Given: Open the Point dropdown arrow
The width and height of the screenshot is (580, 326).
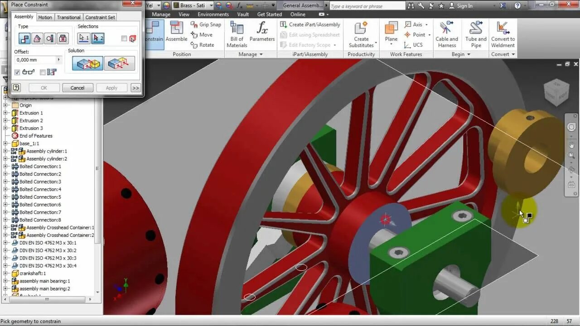Looking at the screenshot, I should 429,35.
